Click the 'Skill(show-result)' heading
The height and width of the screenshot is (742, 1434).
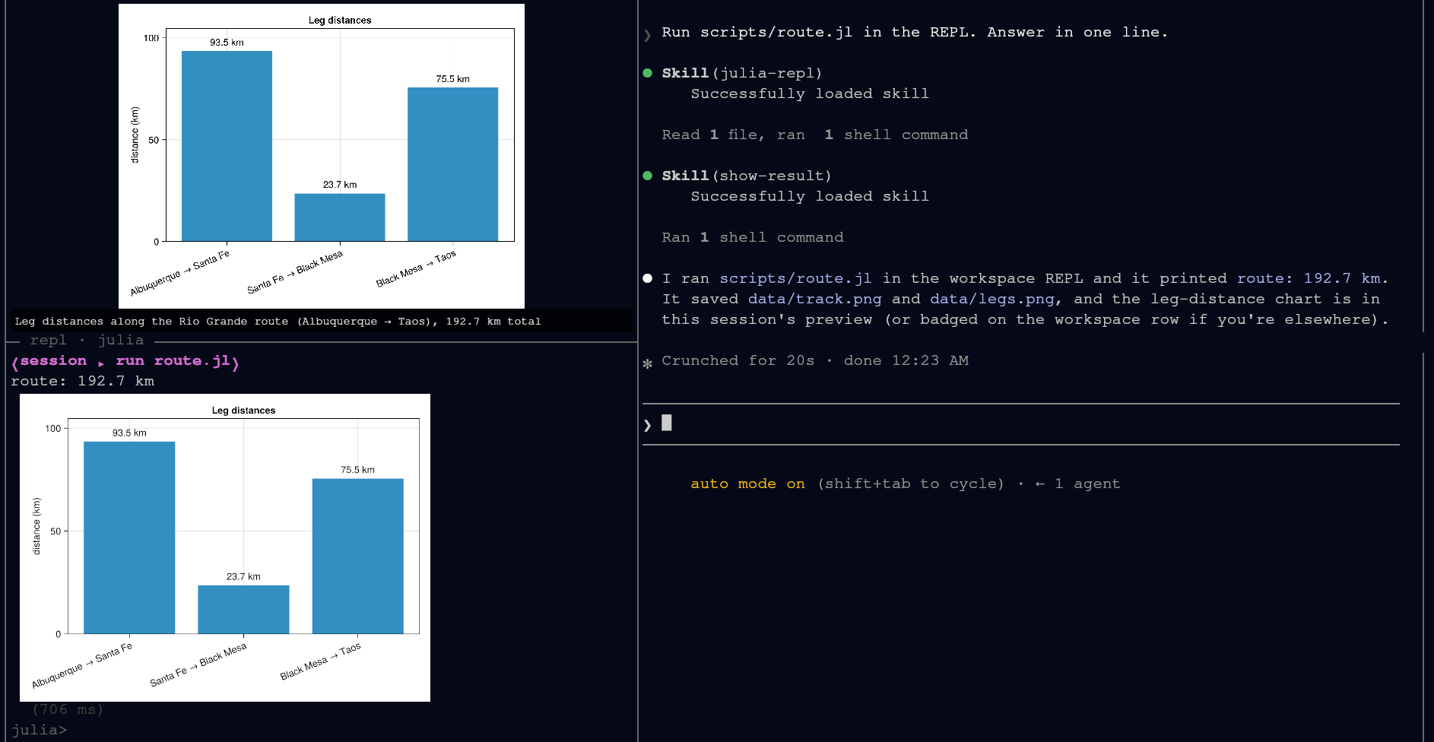click(x=747, y=176)
